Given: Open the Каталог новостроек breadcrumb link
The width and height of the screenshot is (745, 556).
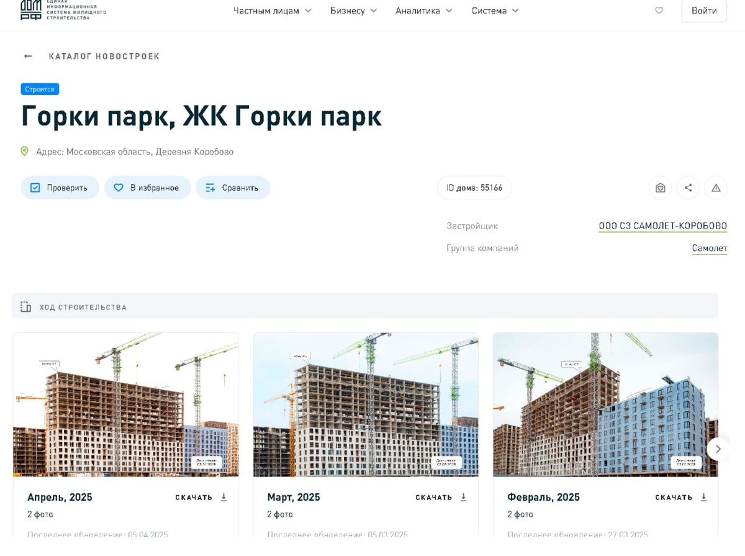Looking at the screenshot, I should click(104, 57).
